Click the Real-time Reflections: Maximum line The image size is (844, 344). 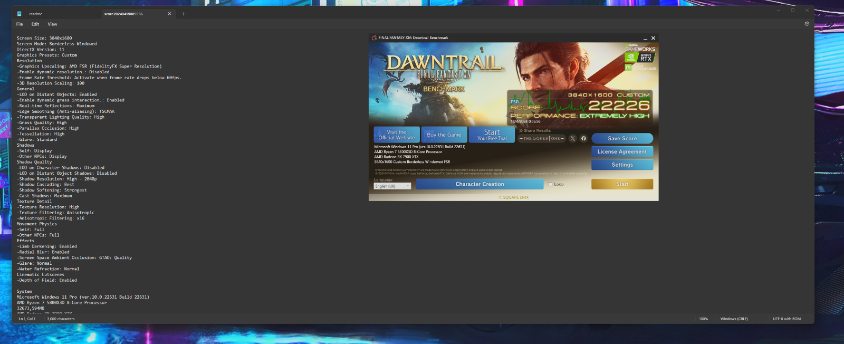point(55,106)
